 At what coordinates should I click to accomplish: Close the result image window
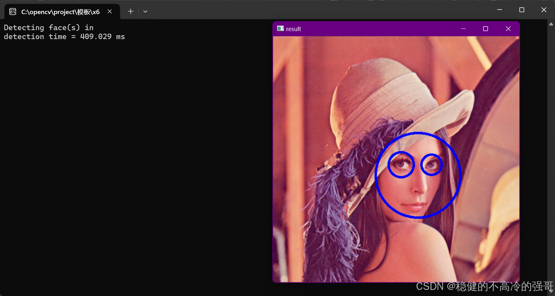(x=508, y=29)
